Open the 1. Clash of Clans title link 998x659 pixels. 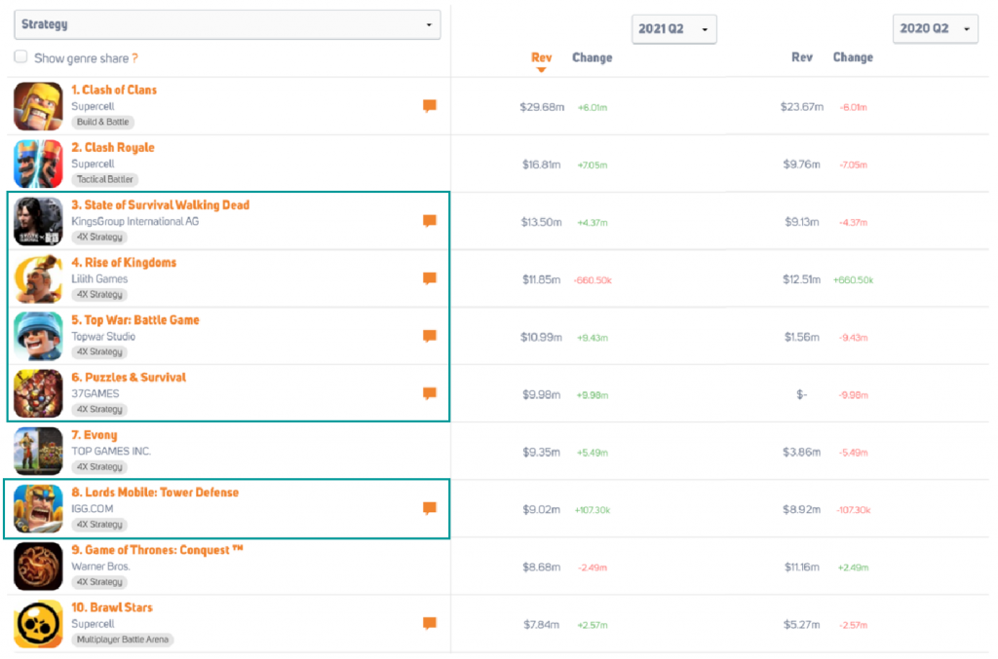[x=114, y=91]
